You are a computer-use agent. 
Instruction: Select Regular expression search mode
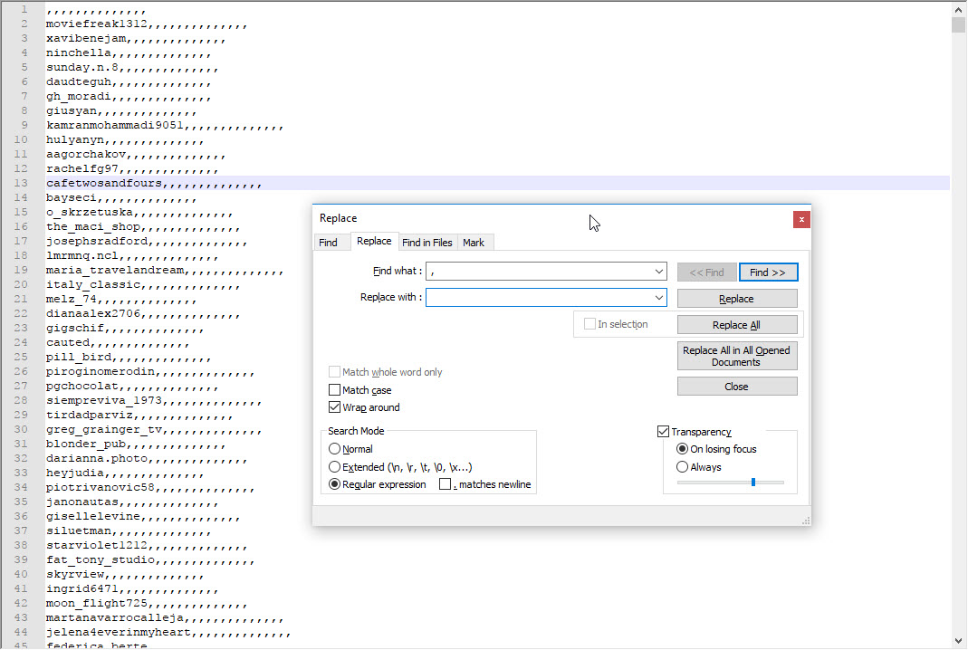pyautogui.click(x=335, y=484)
